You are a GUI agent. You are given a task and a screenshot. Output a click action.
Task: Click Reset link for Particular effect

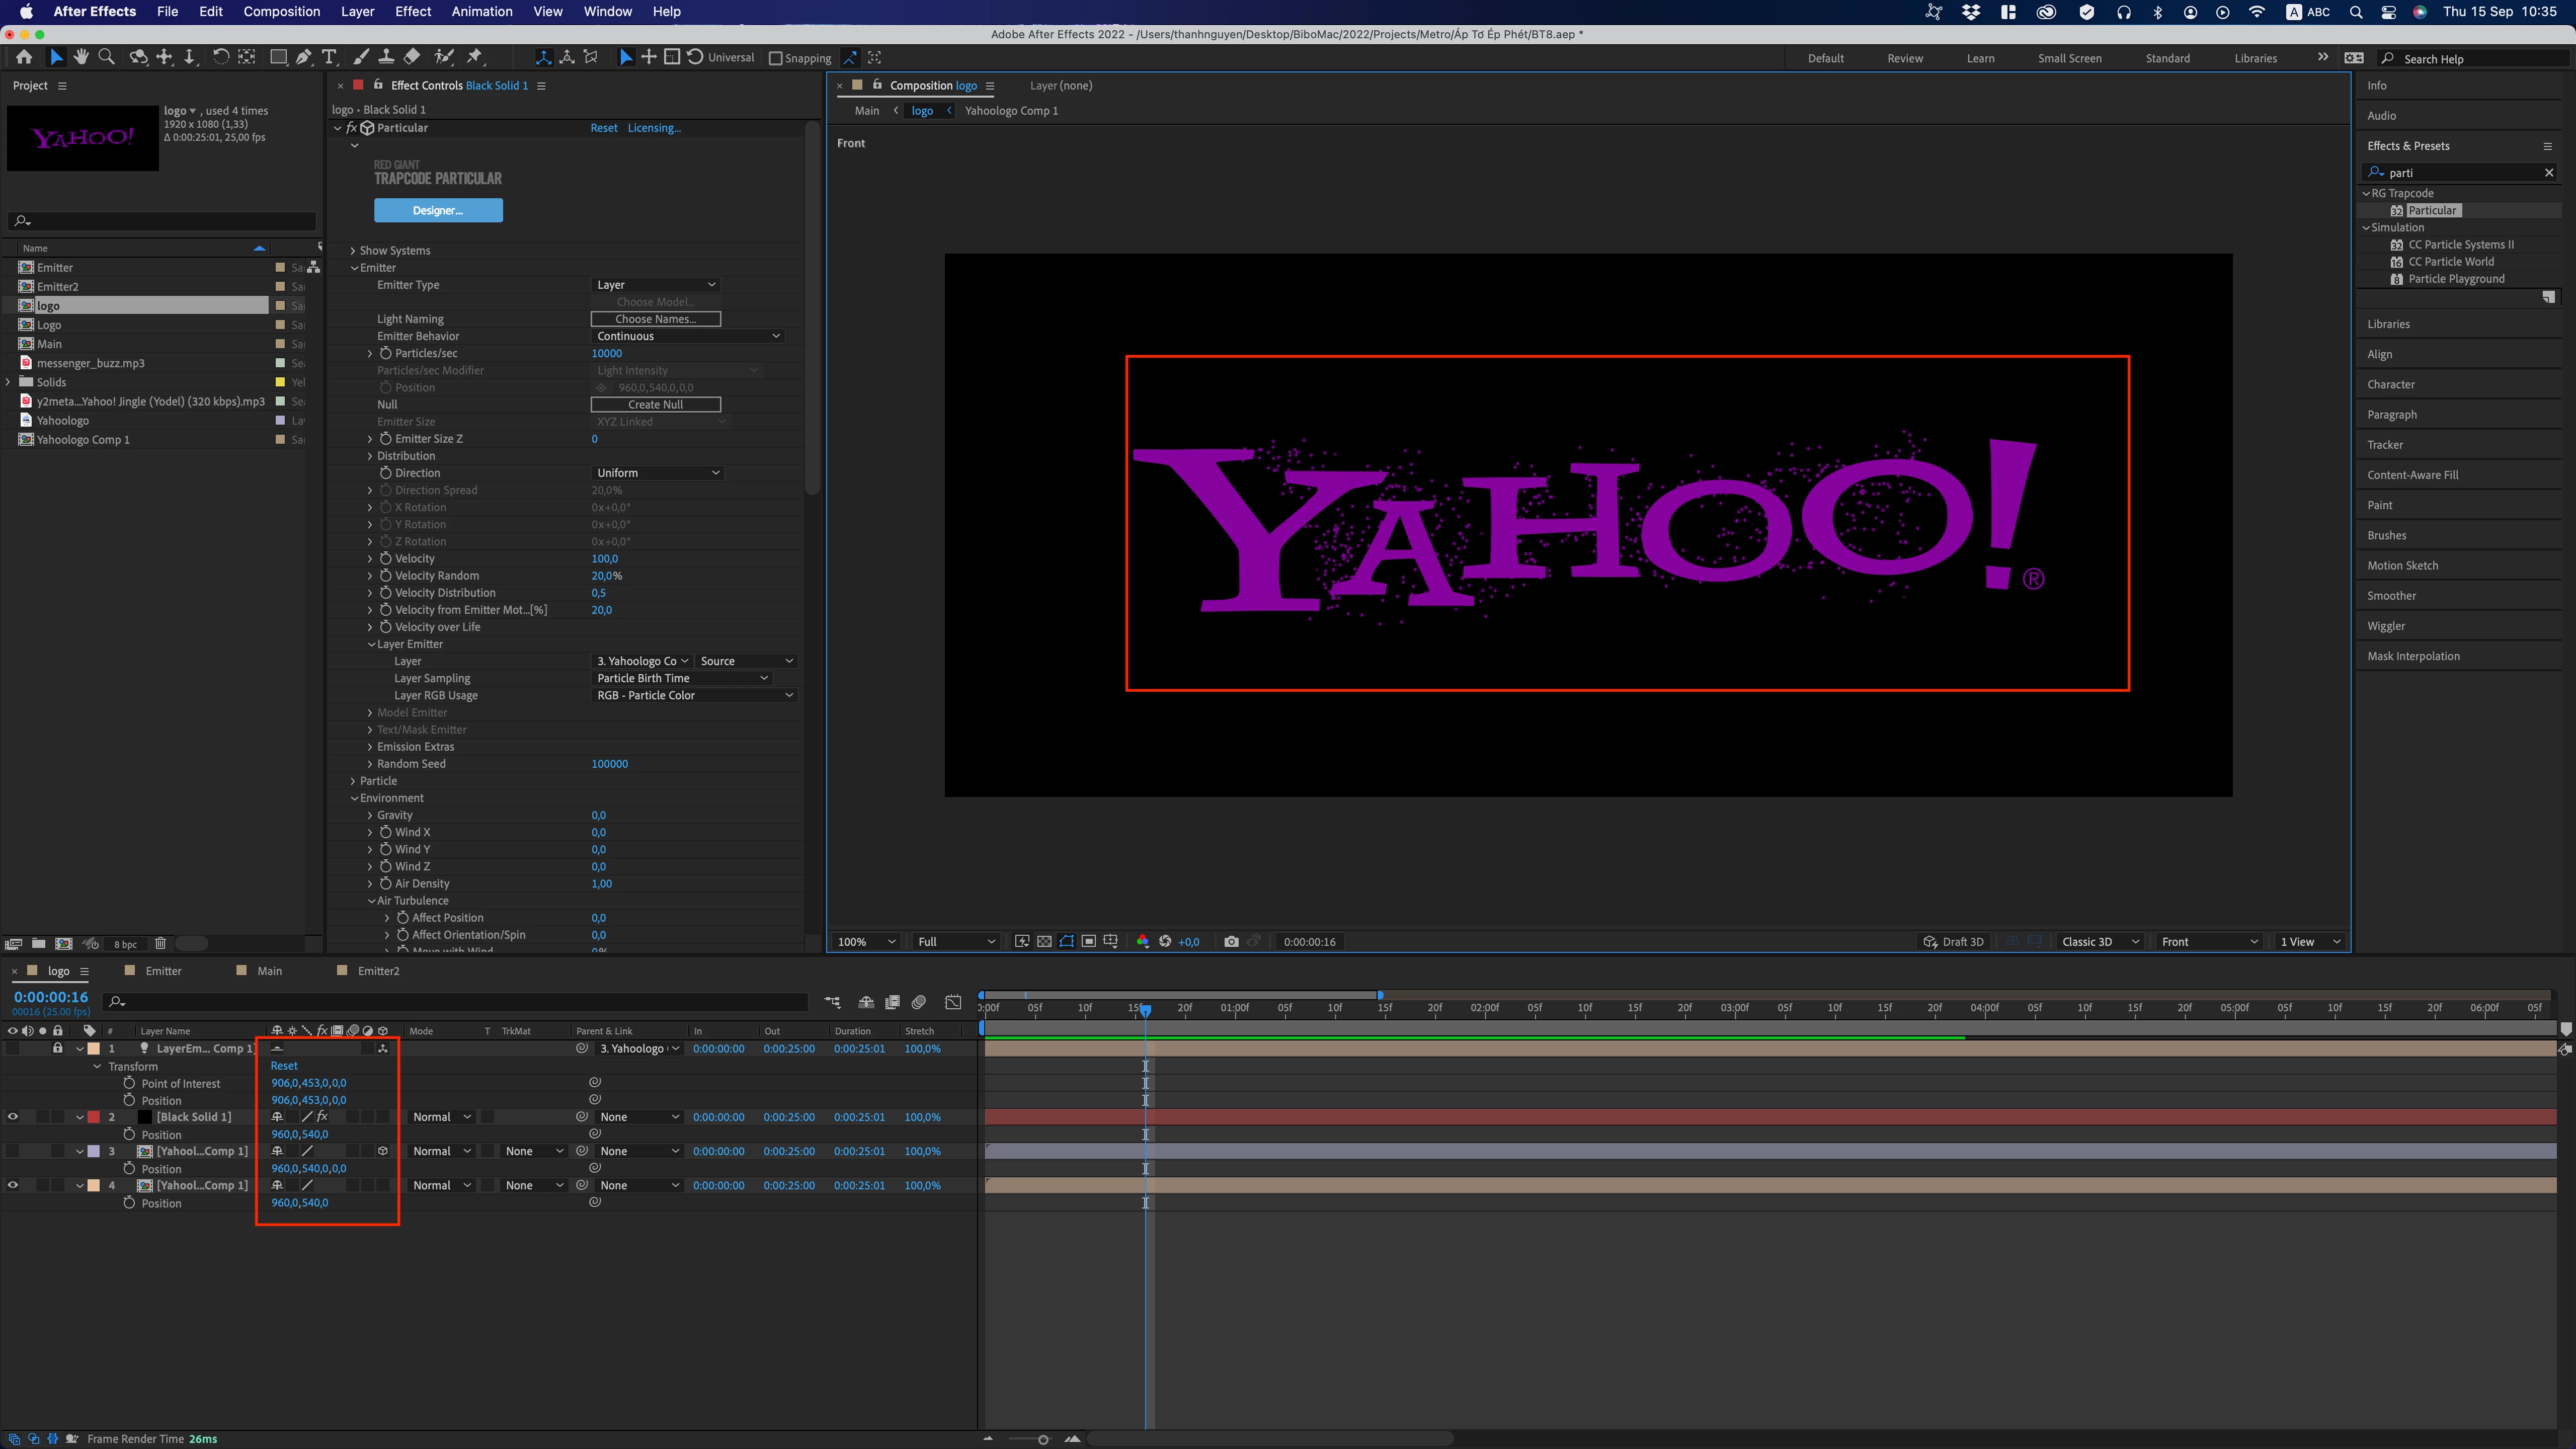pyautogui.click(x=604, y=128)
